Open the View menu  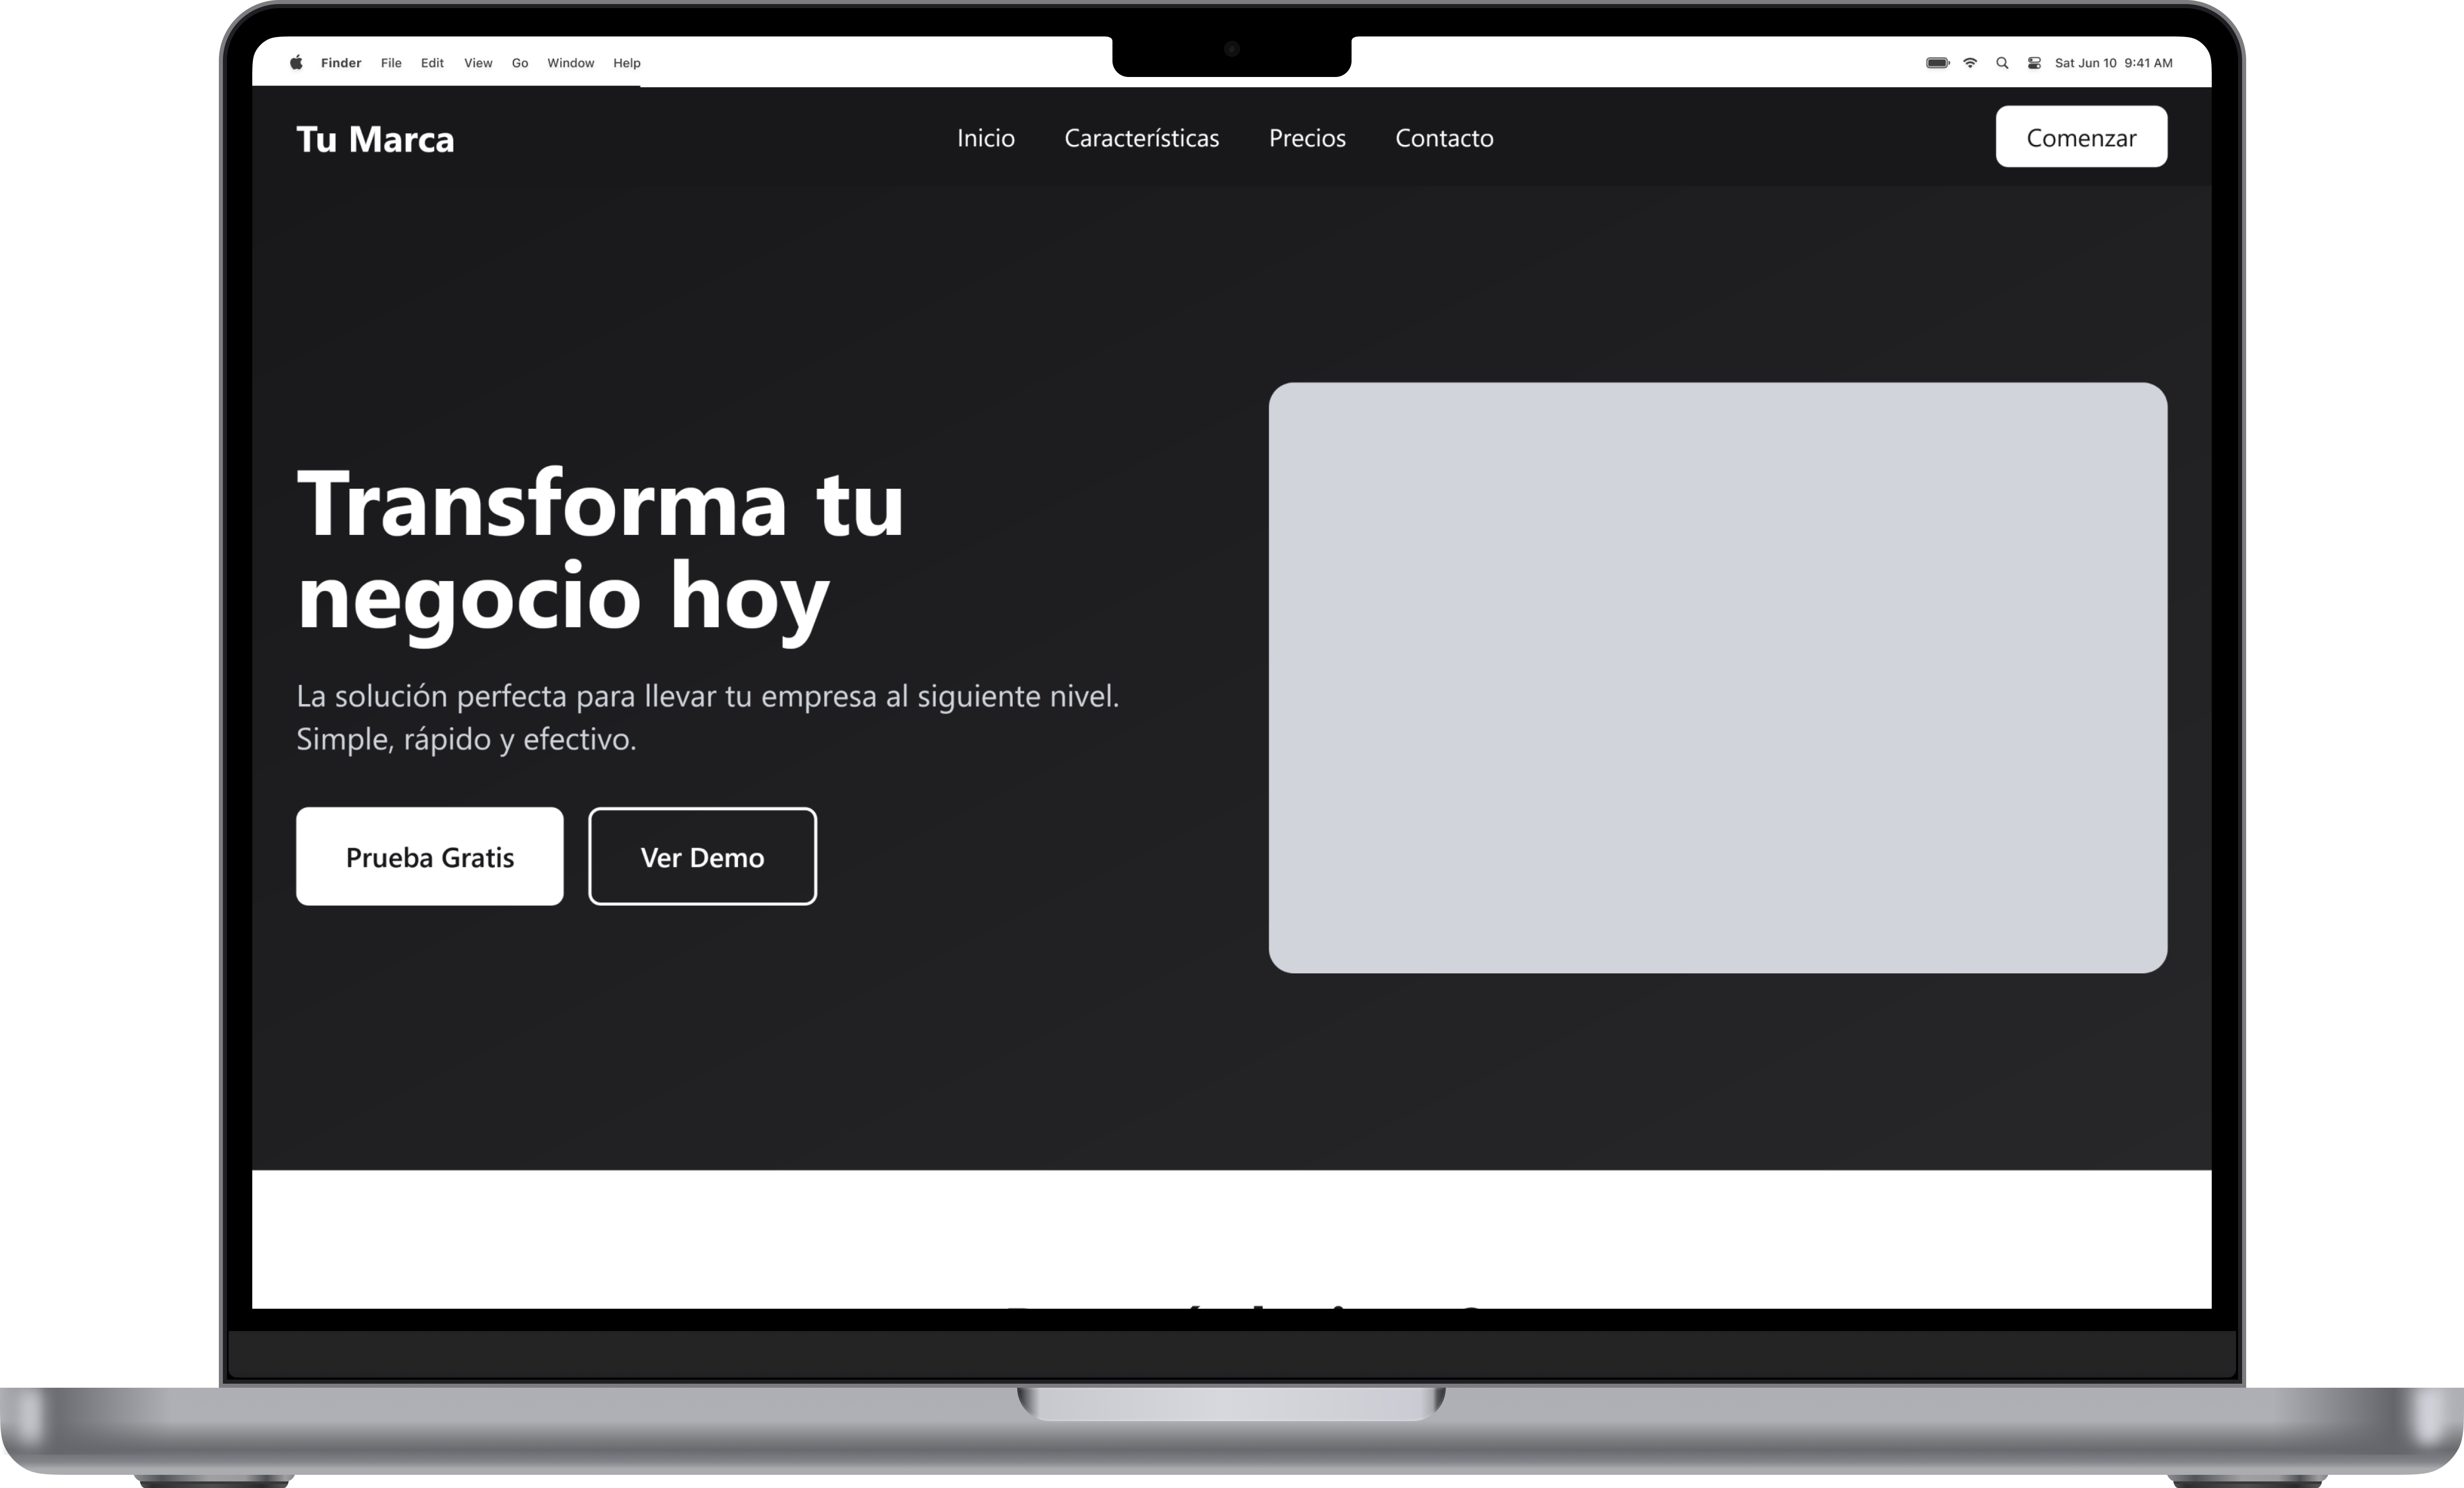click(x=478, y=63)
